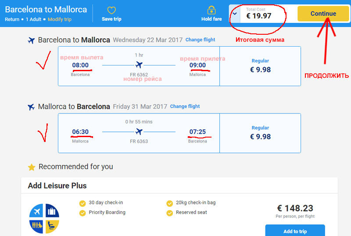Expand the Total Cost breakdown chevron
This screenshot has height=236, width=351.
coord(235,14)
